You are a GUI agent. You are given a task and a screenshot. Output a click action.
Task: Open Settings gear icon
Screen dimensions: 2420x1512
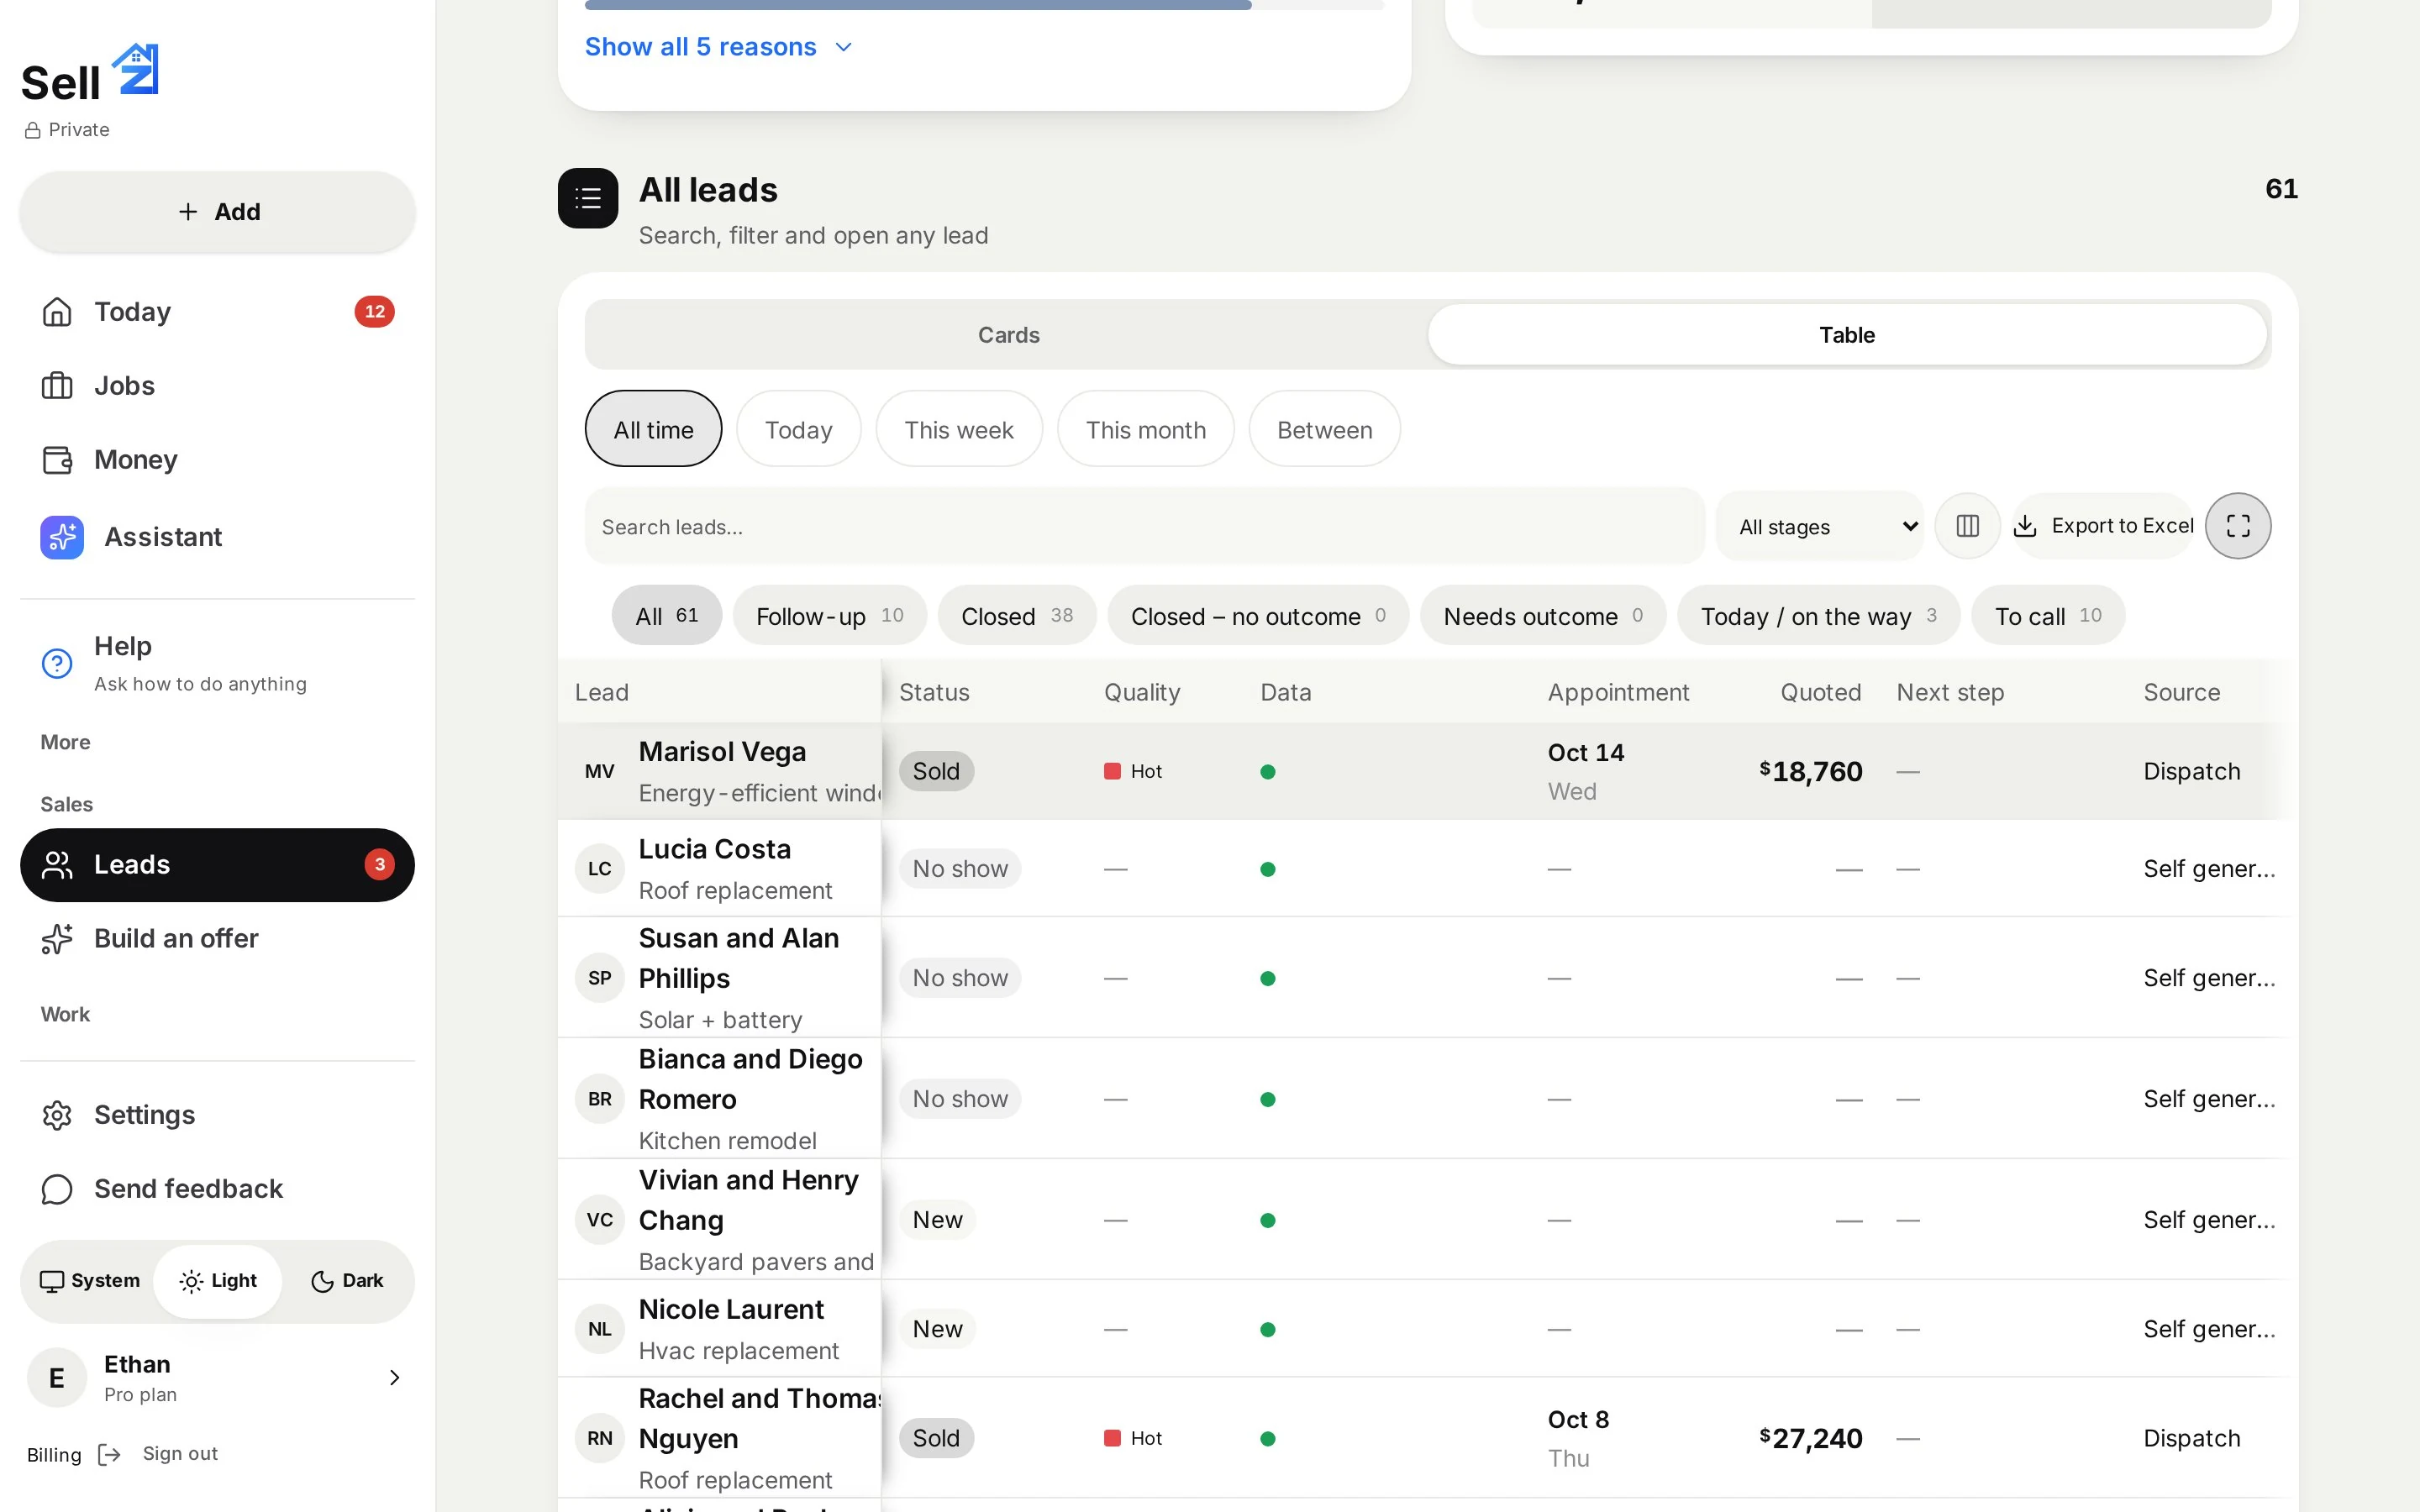click(57, 1115)
